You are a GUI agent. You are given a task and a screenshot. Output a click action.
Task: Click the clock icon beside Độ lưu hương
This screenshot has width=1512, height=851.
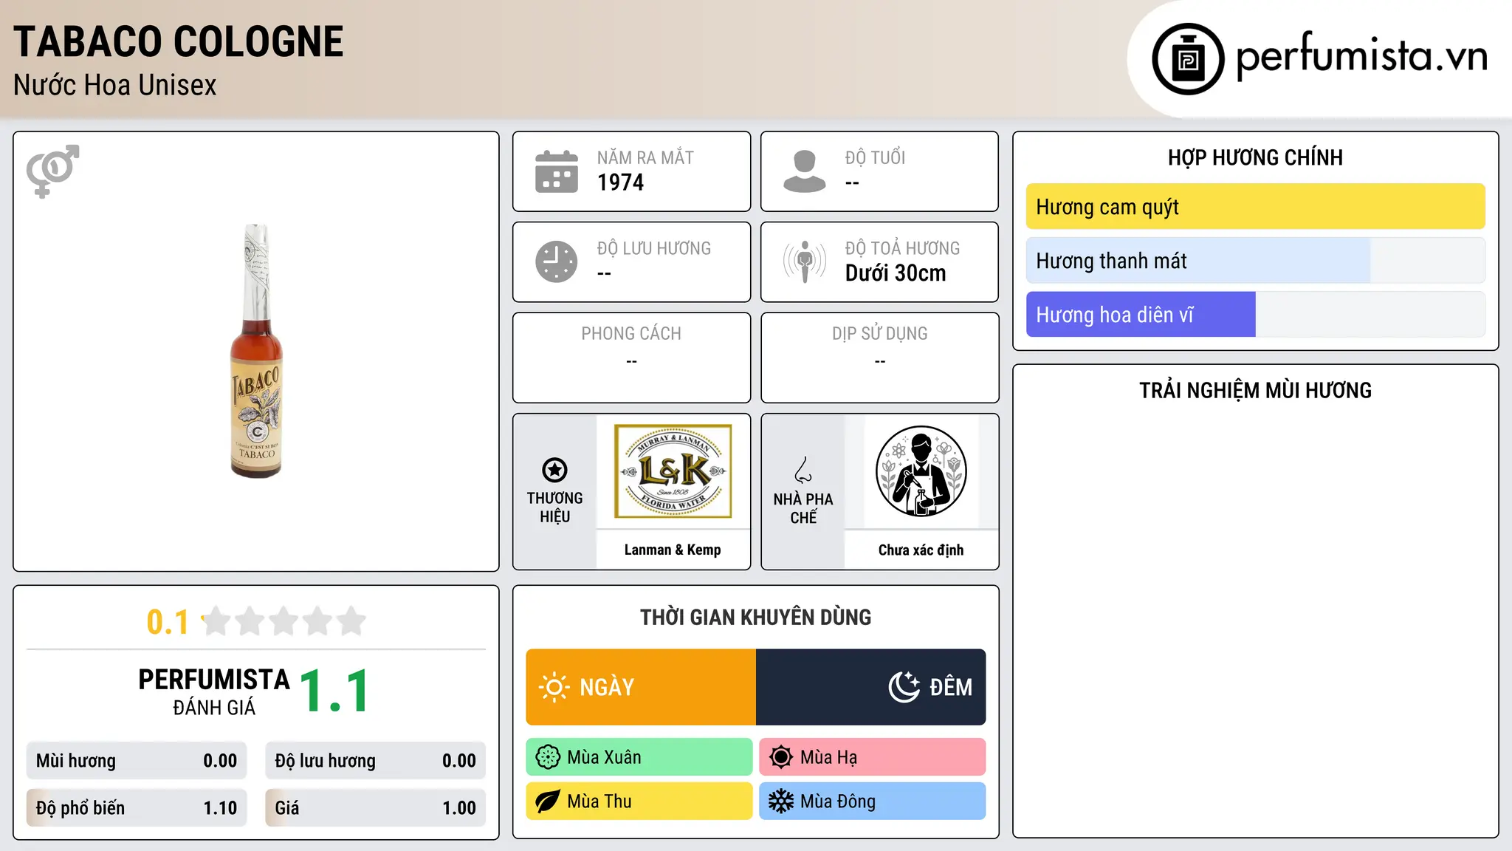tap(557, 262)
